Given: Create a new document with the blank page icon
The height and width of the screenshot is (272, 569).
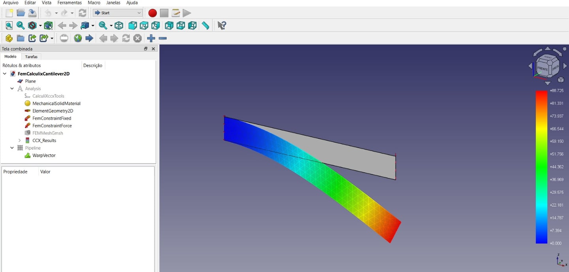Looking at the screenshot, I should 9,13.
